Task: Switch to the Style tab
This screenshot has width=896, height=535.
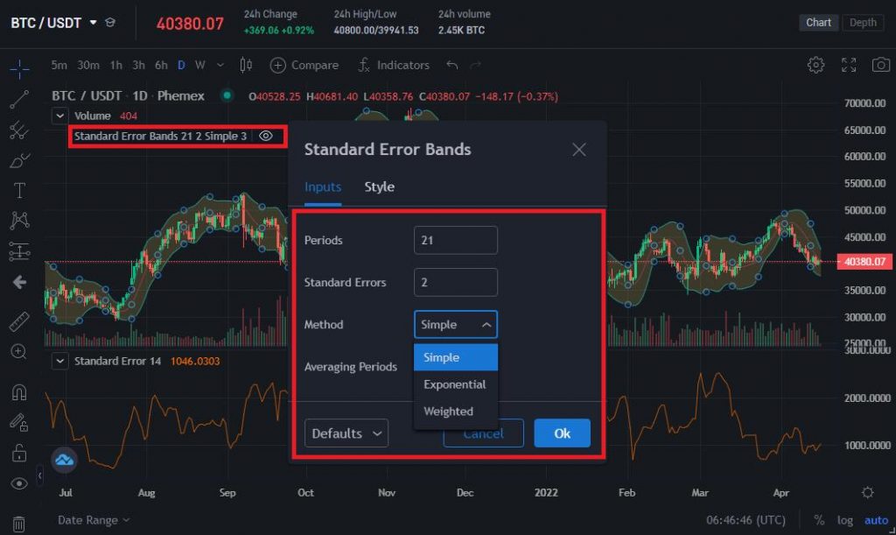Action: pos(379,187)
